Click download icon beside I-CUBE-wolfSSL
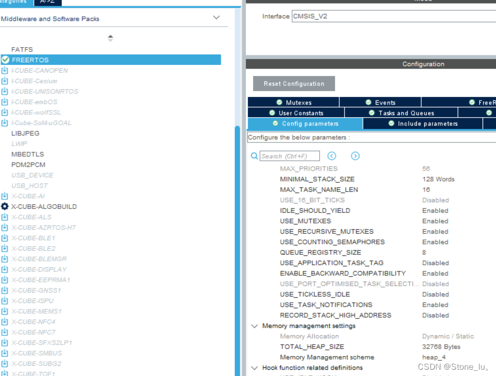Viewport: 496px width, 376px height. pos(4,112)
